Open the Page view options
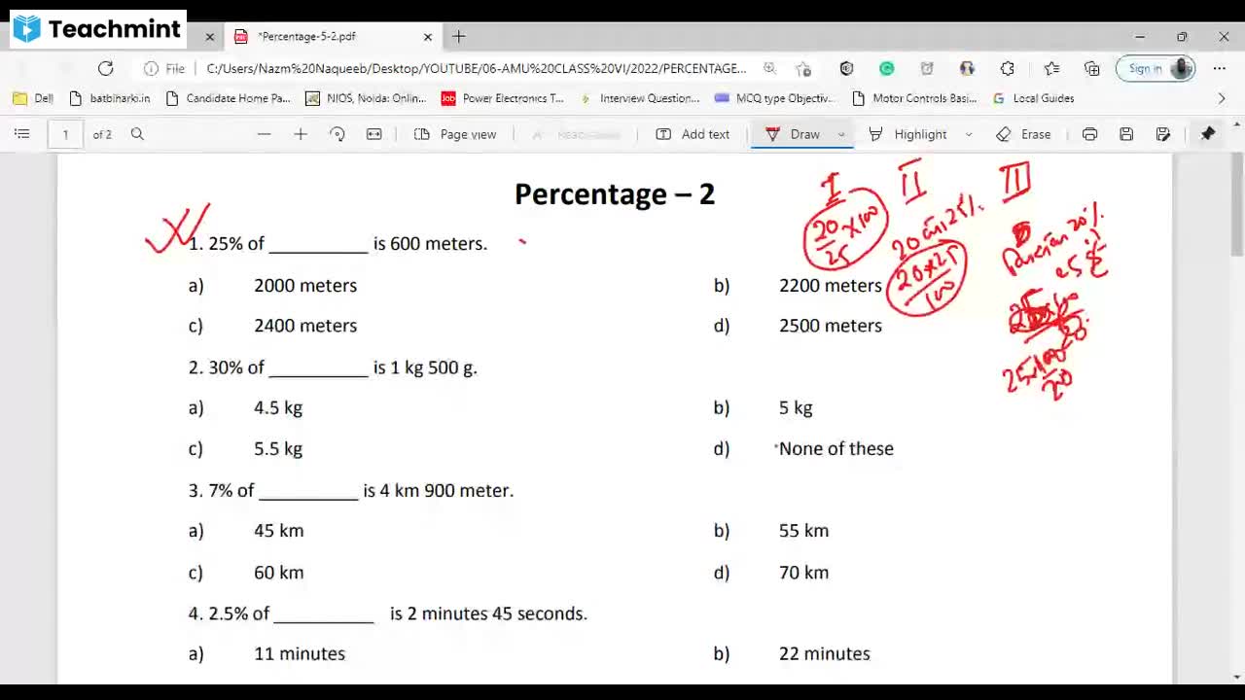This screenshot has width=1245, height=700. pos(455,134)
